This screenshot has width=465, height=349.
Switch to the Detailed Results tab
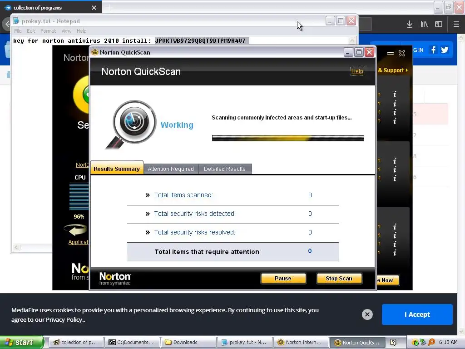point(225,169)
